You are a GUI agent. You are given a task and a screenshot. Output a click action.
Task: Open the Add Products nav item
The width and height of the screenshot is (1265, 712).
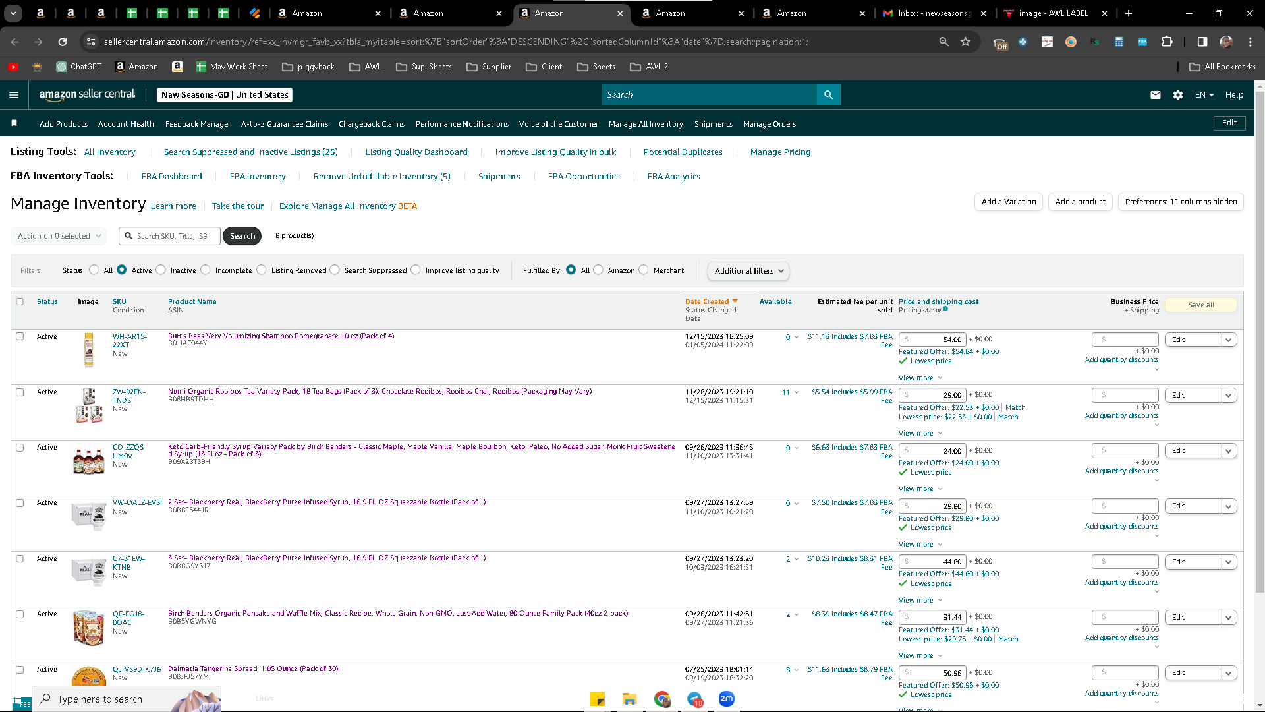[x=63, y=124]
